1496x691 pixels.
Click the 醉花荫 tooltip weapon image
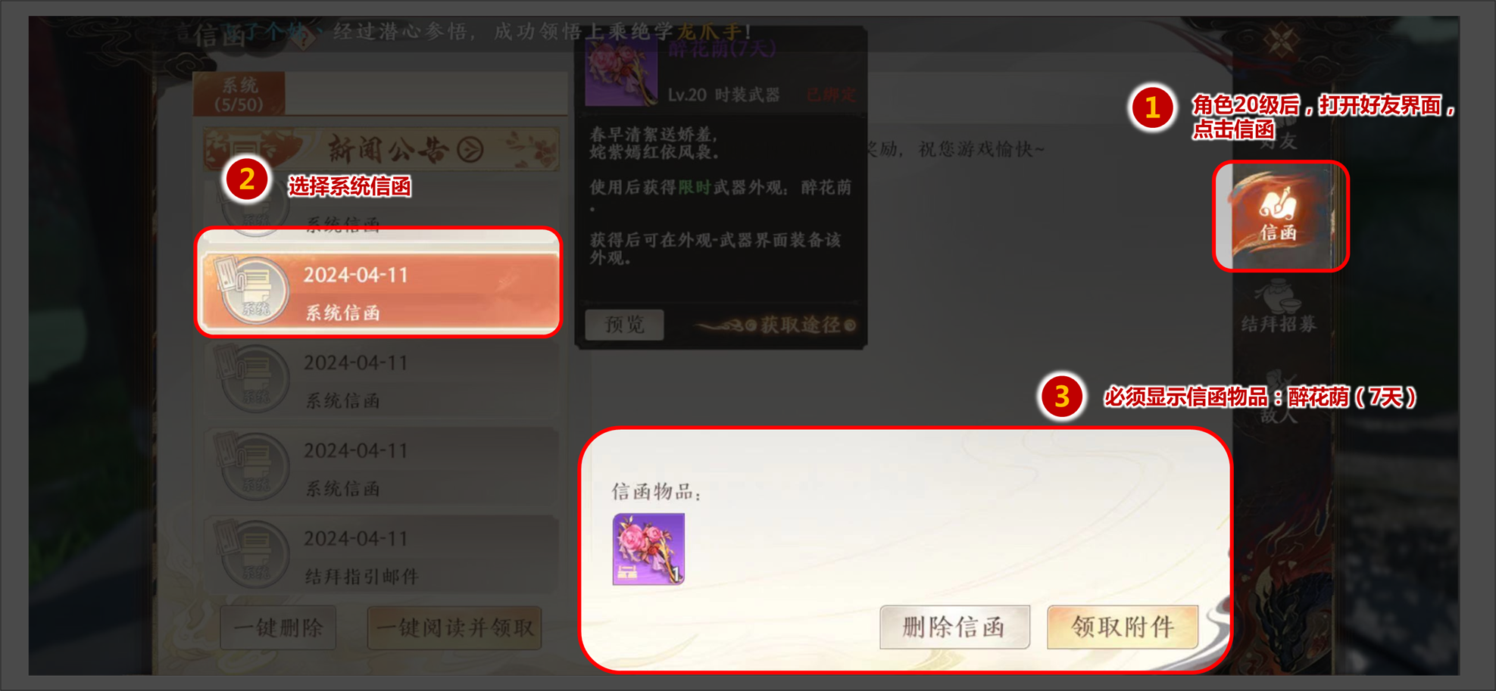tap(621, 72)
